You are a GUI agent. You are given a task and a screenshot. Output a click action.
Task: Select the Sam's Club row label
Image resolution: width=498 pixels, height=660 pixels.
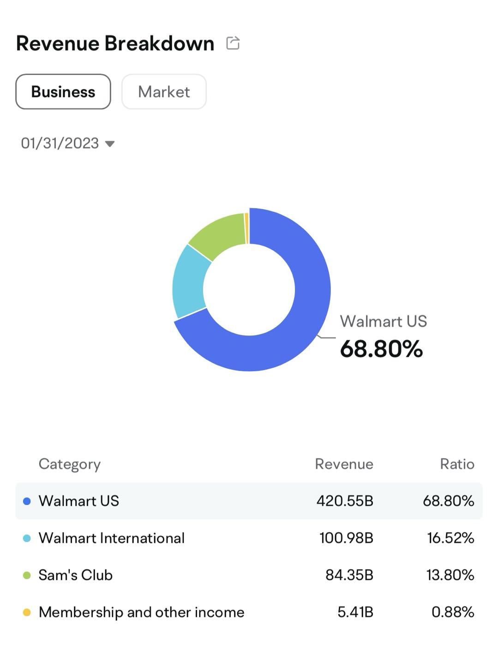coord(76,575)
